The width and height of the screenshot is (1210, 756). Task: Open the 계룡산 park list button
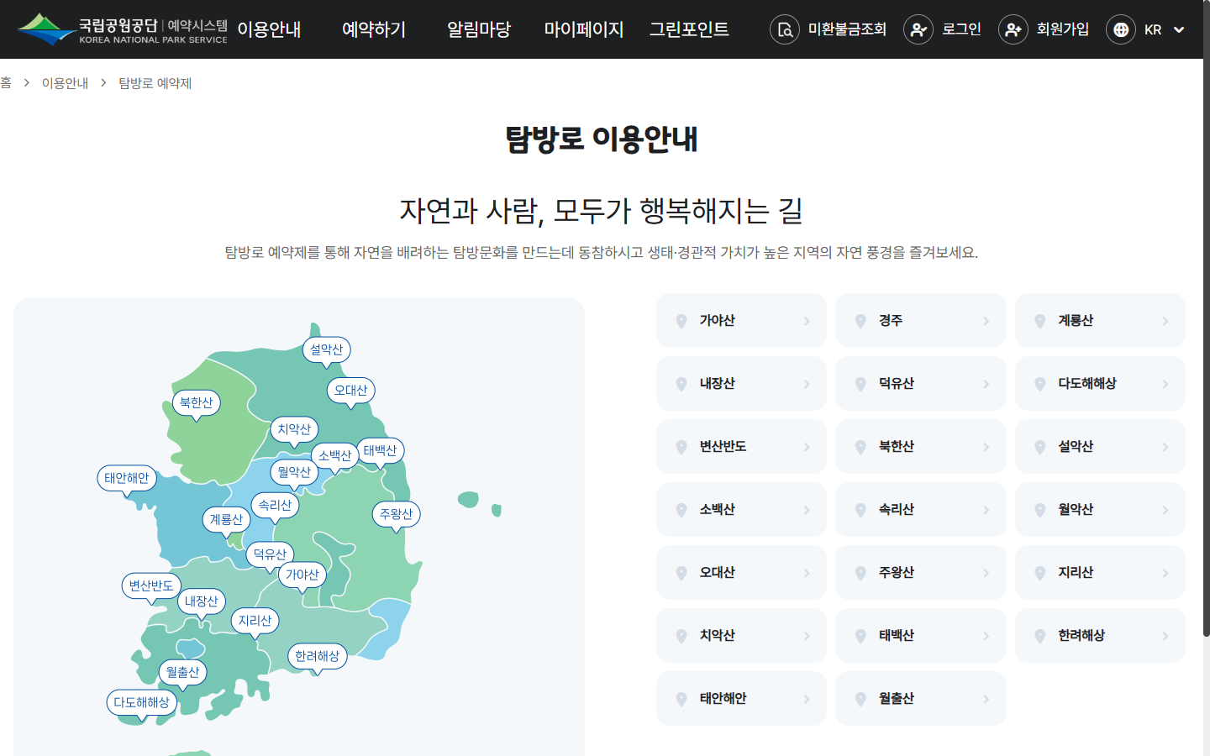1100,320
